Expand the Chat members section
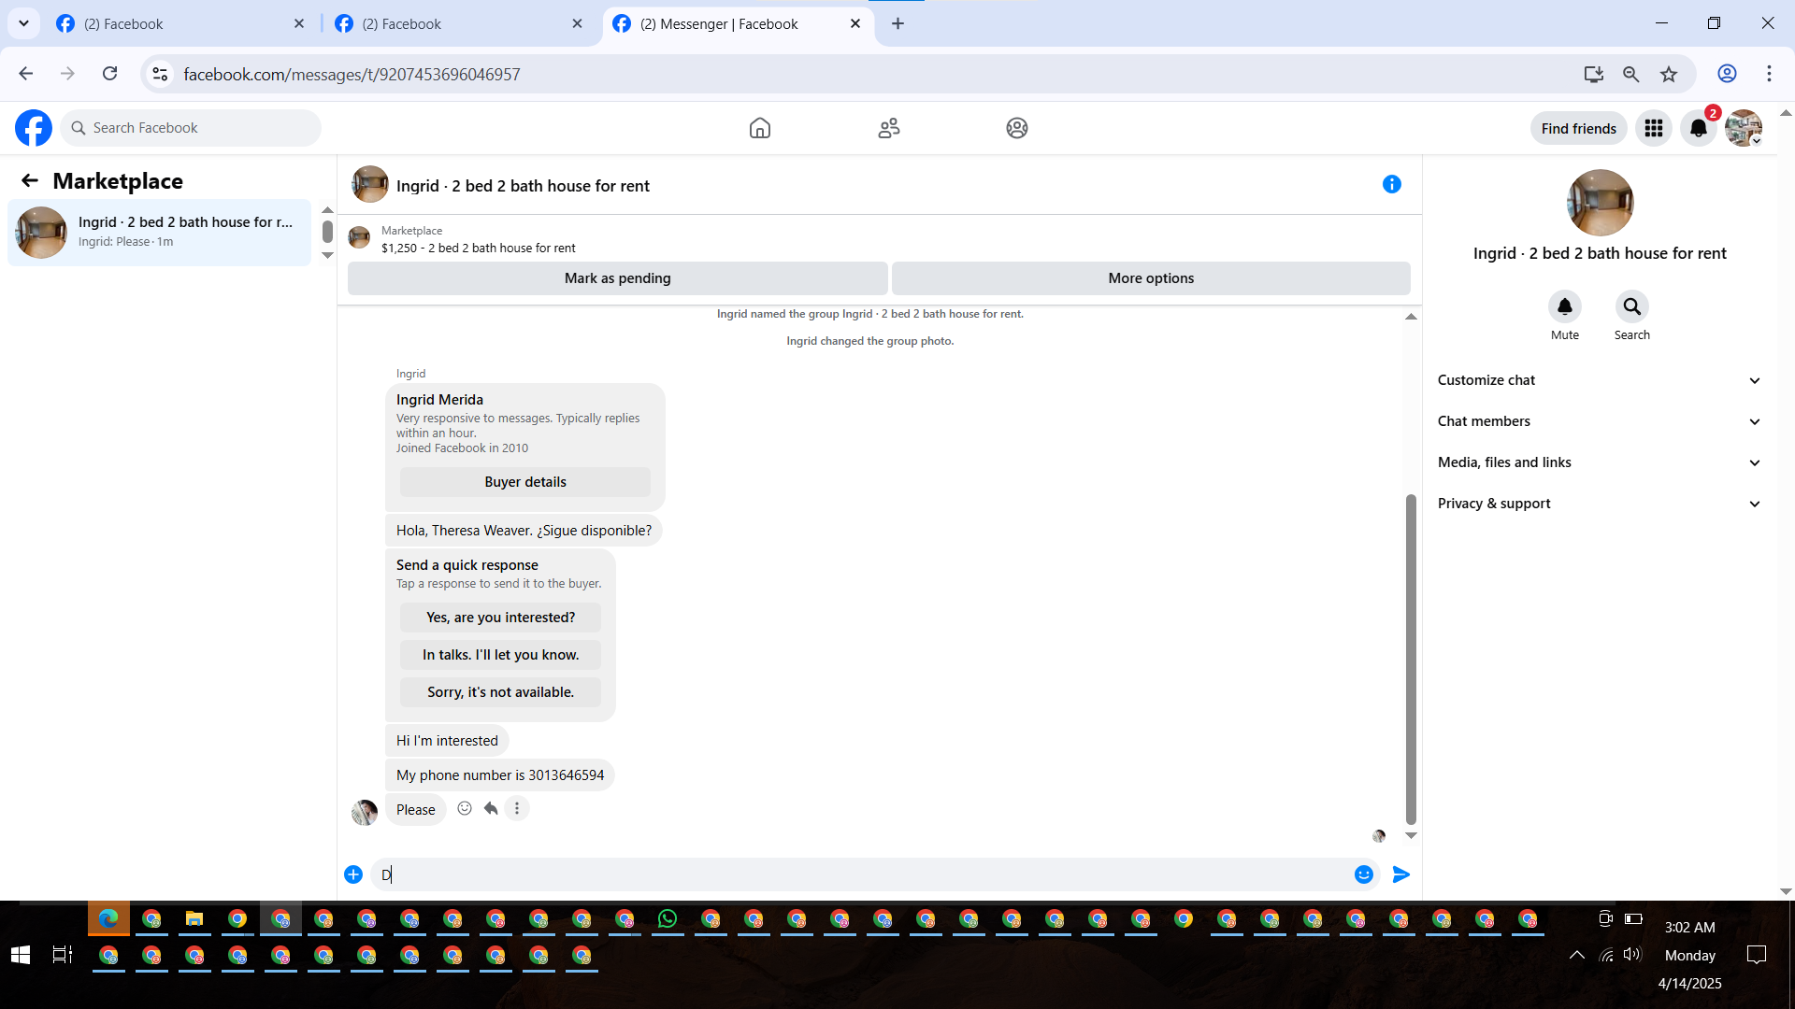This screenshot has height=1009, width=1795. (x=1599, y=421)
